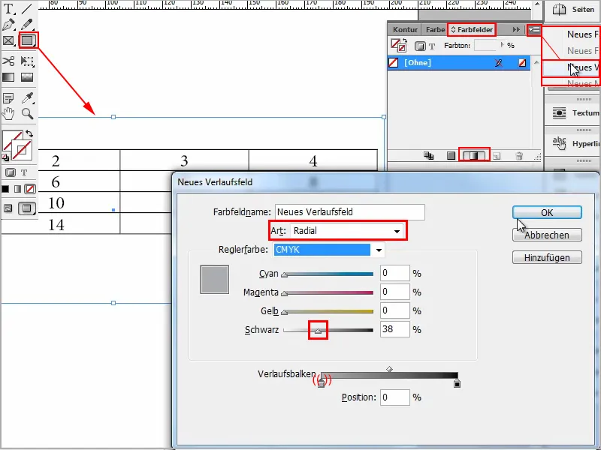Select the Zoom magnifier tool
The height and width of the screenshot is (450, 601).
click(27, 114)
